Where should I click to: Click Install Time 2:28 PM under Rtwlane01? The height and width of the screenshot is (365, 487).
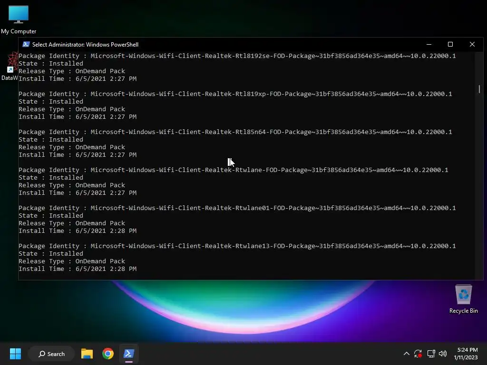point(78,231)
